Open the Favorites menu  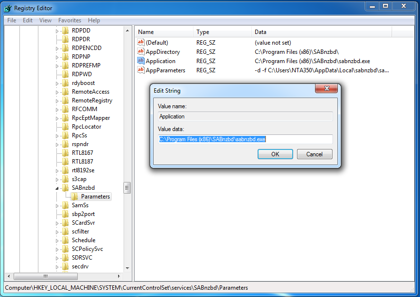click(x=70, y=20)
